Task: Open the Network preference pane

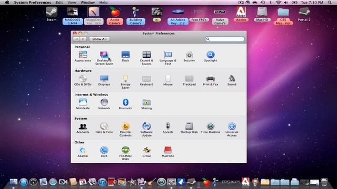Action: coord(104,104)
